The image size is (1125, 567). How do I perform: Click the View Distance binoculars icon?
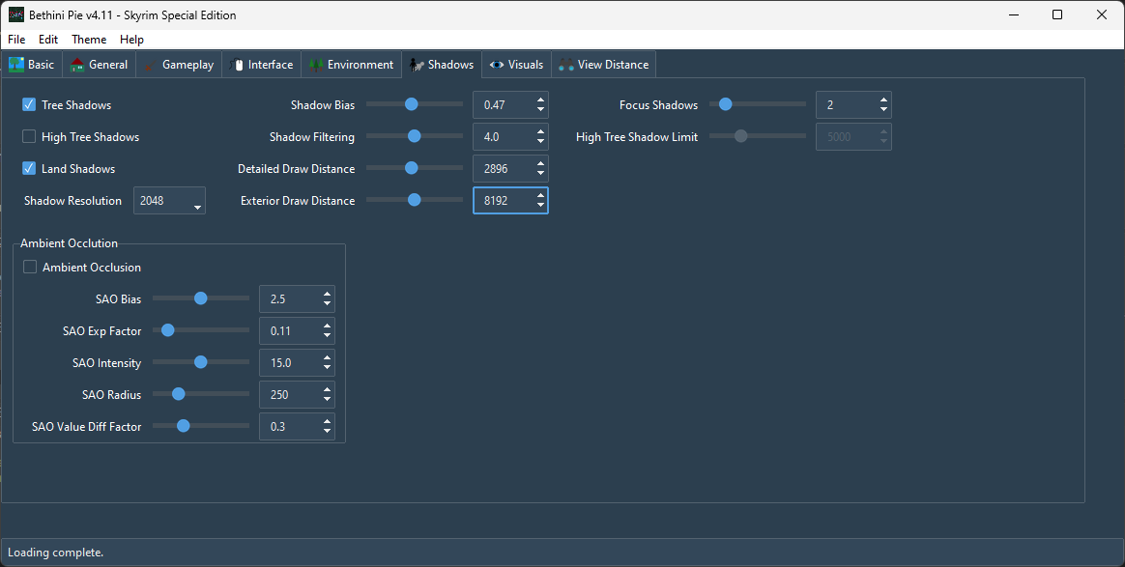tap(566, 65)
